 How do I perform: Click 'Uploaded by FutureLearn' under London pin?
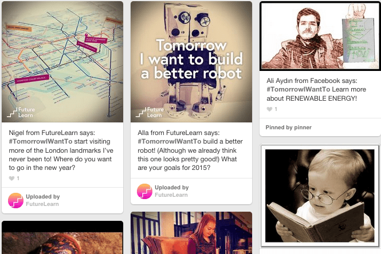click(42, 200)
